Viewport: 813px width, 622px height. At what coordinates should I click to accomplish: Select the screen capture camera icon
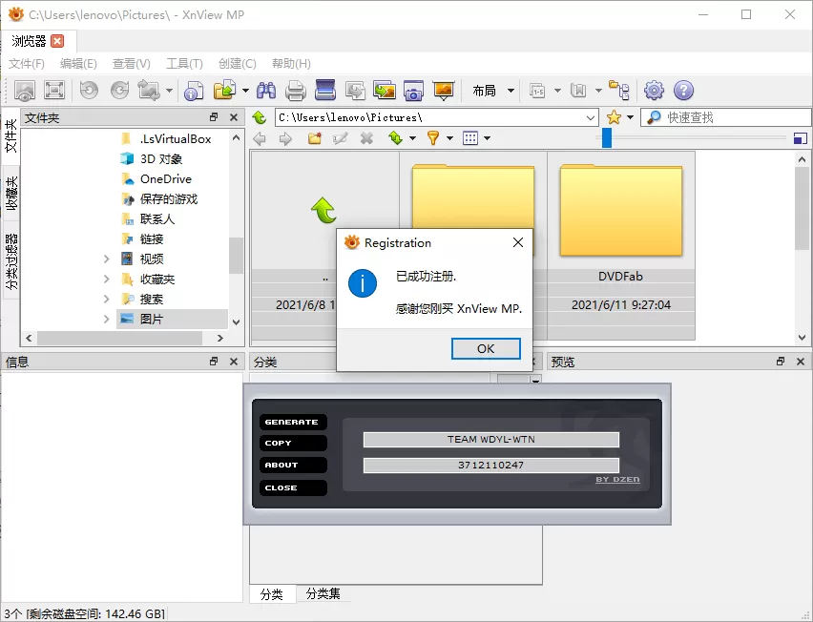(x=413, y=90)
